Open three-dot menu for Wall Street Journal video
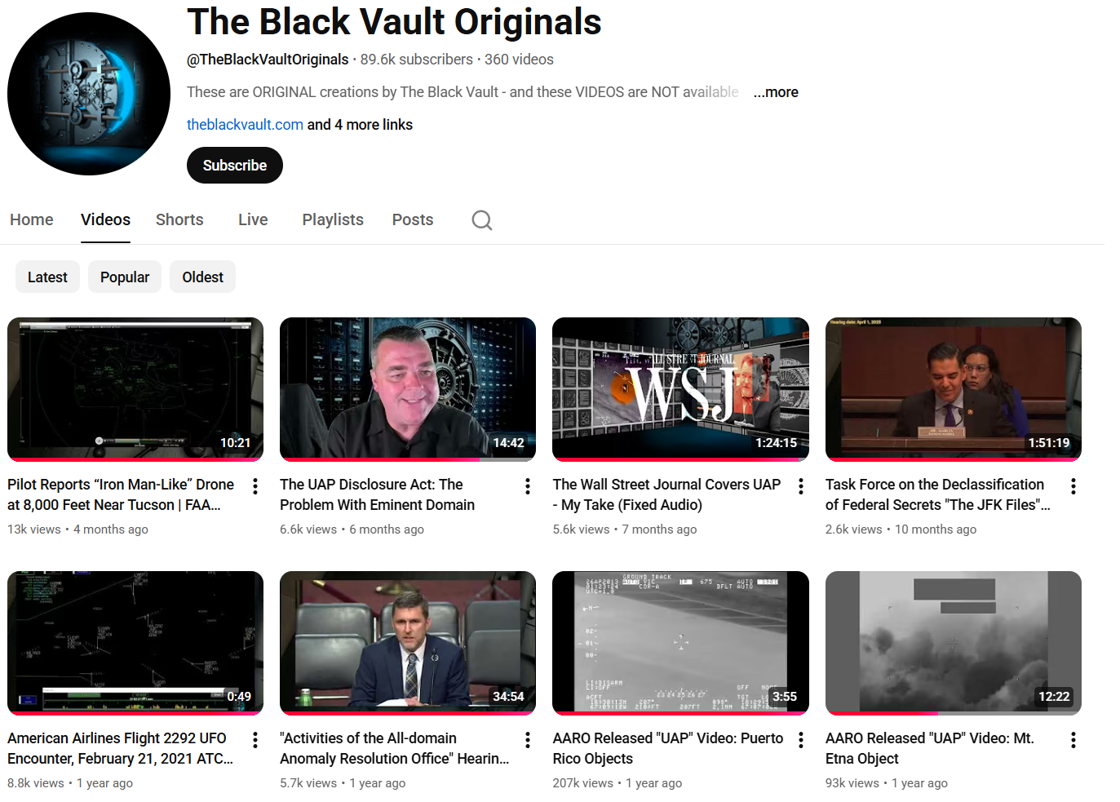This screenshot has height=802, width=1120. coord(801,486)
